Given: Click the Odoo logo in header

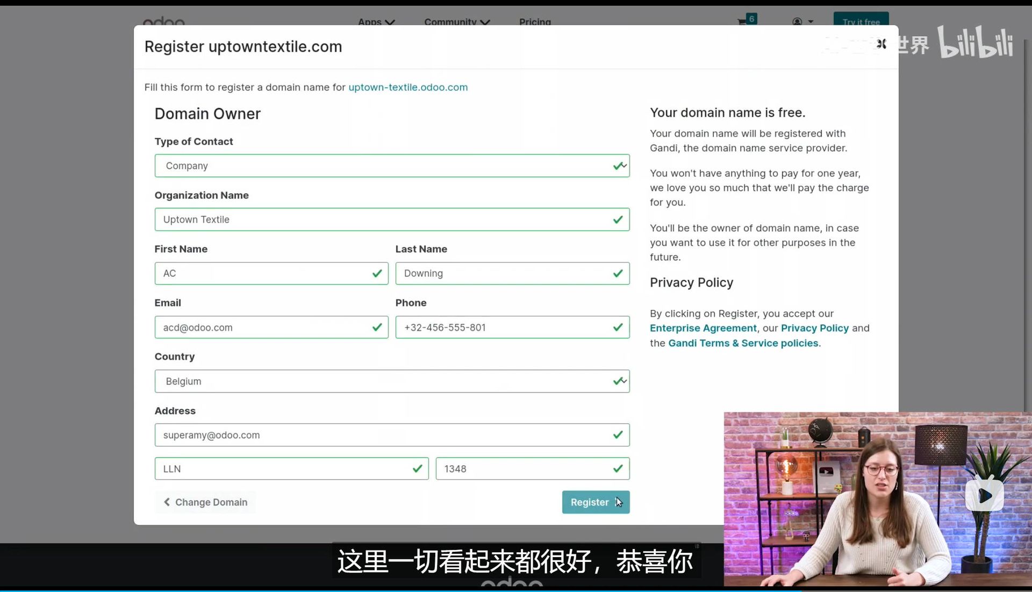Looking at the screenshot, I should 164,22.
